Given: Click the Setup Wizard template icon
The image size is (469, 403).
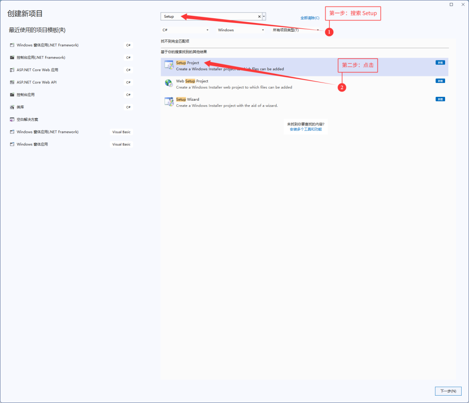Looking at the screenshot, I should (169, 102).
